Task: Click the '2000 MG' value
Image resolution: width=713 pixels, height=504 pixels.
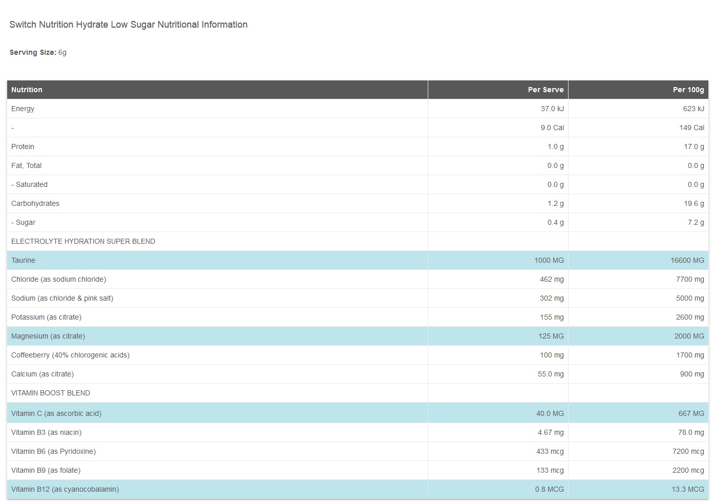Action: (x=689, y=336)
